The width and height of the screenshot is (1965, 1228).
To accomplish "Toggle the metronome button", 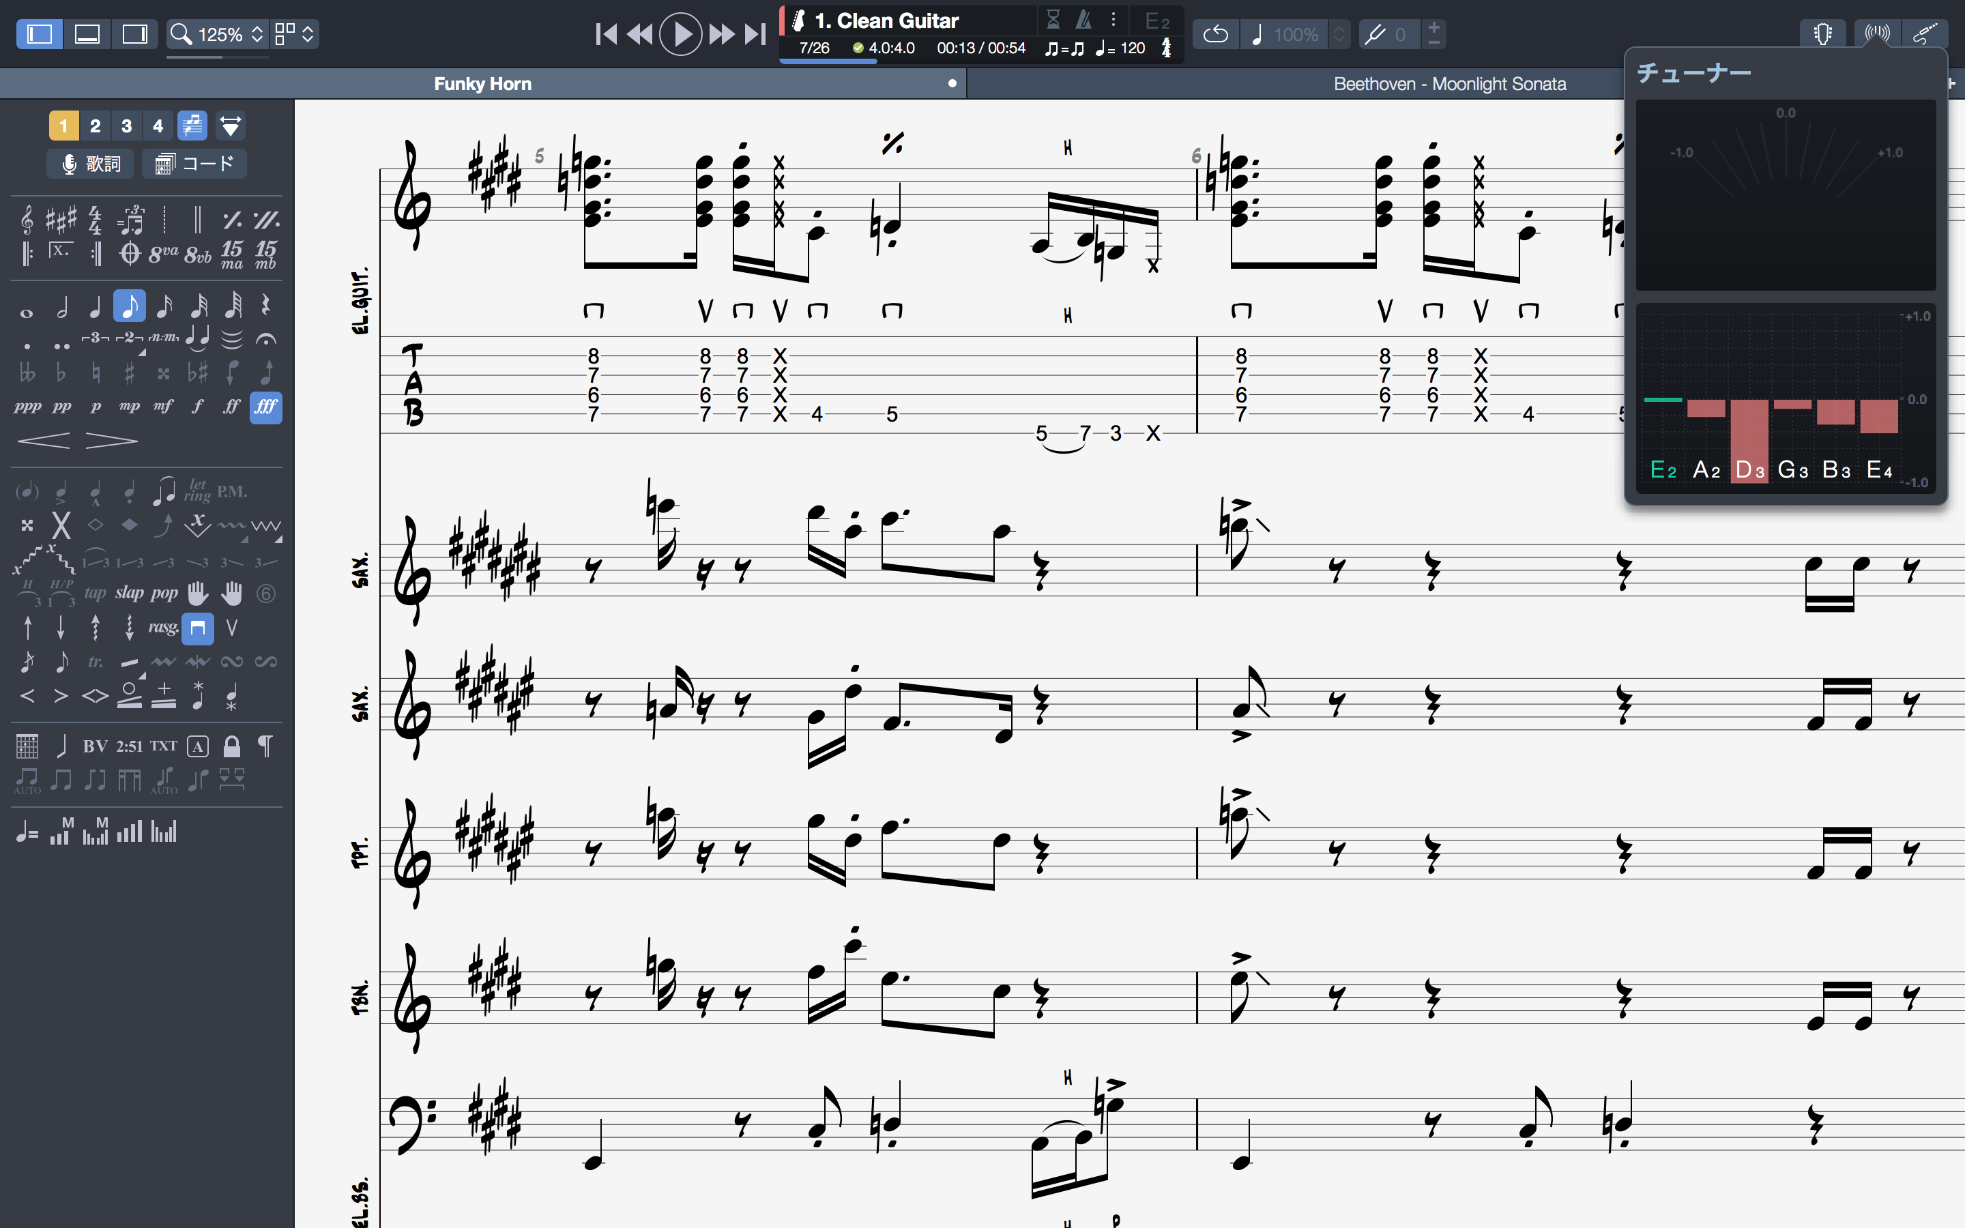I will point(1083,18).
